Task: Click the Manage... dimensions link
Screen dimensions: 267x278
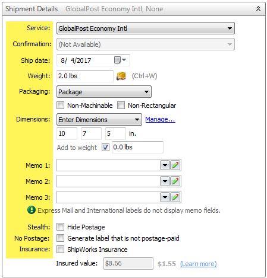Action: tap(160, 119)
